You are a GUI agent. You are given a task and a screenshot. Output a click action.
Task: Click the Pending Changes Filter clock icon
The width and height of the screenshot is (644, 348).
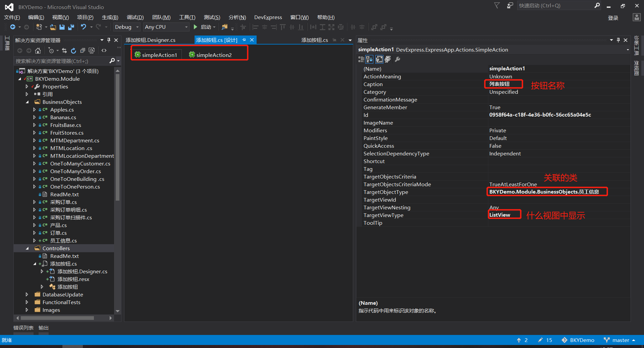(51, 51)
